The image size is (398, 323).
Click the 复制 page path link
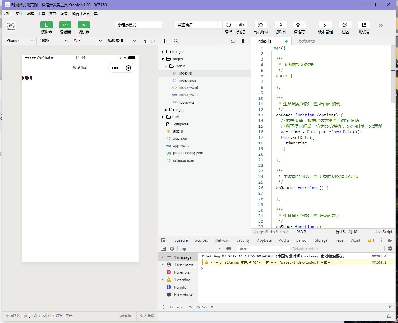[59, 316]
